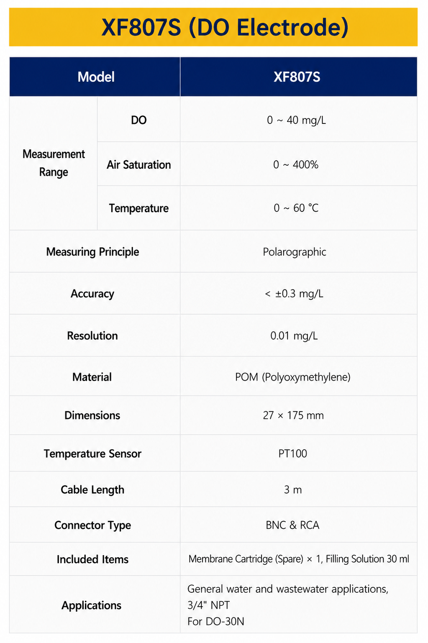Click the Polarographic value cell

299,252
